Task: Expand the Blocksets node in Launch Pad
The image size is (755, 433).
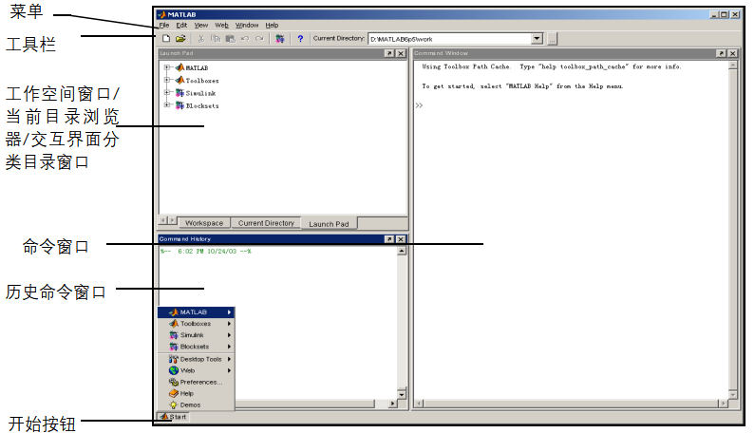Action: click(x=167, y=105)
